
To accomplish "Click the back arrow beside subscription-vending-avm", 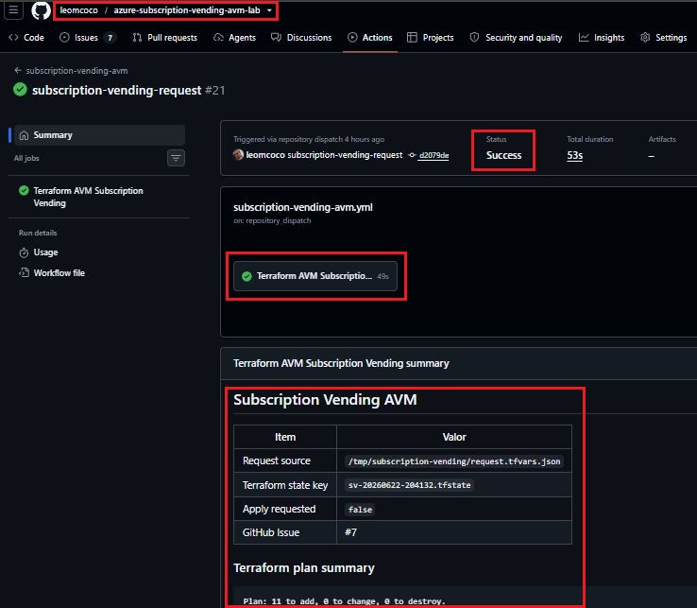I will click(18, 70).
